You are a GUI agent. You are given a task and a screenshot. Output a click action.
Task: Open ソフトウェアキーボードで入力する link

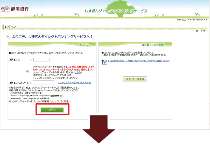point(74,83)
